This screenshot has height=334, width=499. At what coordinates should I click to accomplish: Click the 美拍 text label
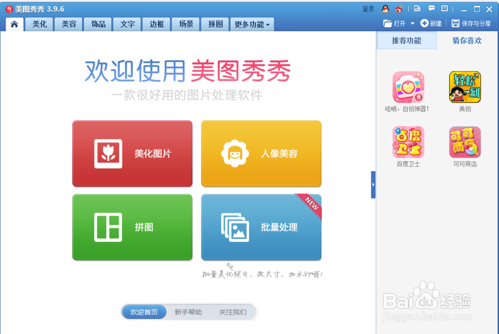tap(465, 109)
